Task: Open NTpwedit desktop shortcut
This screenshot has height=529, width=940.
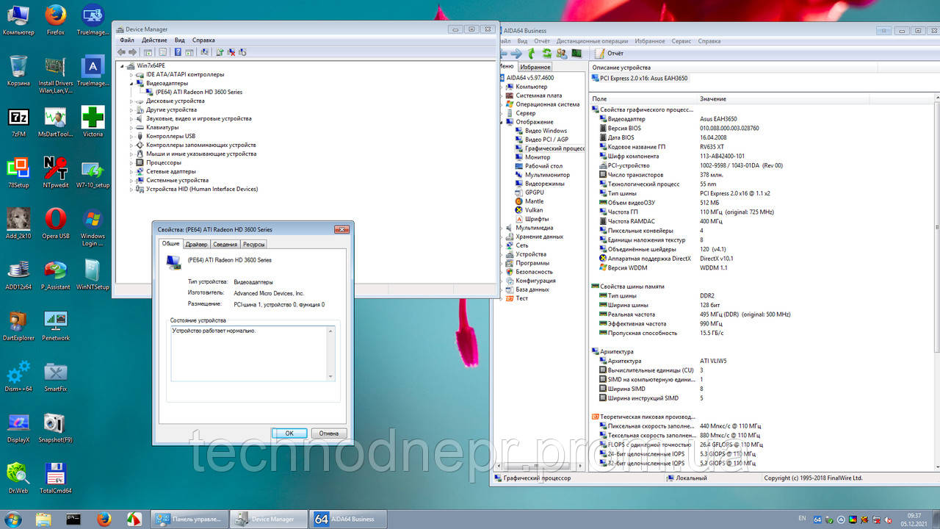Action: (x=55, y=172)
